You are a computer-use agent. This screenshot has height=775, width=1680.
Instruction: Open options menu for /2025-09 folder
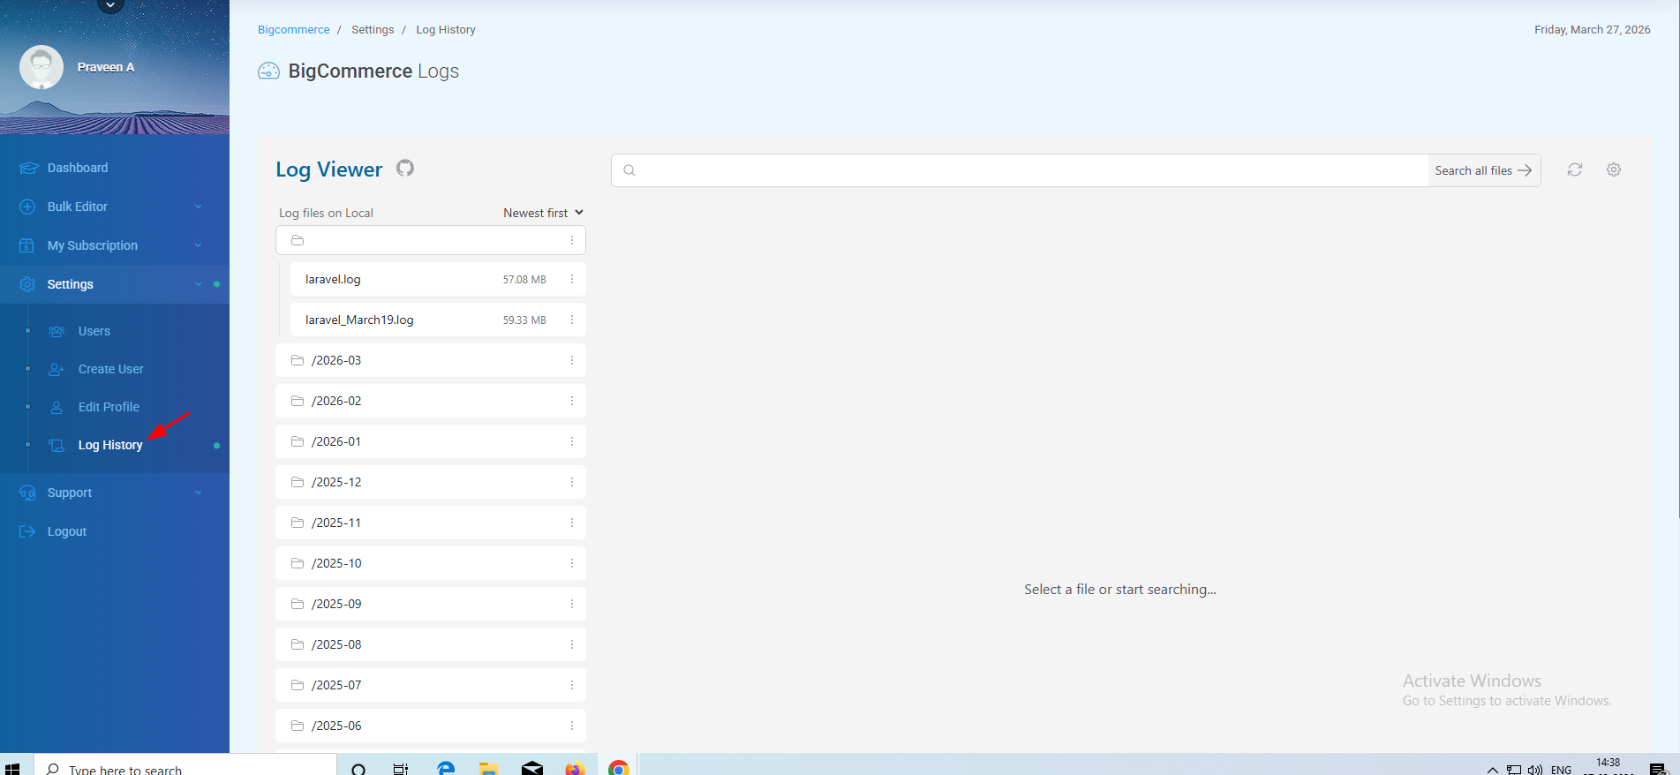coord(572,604)
